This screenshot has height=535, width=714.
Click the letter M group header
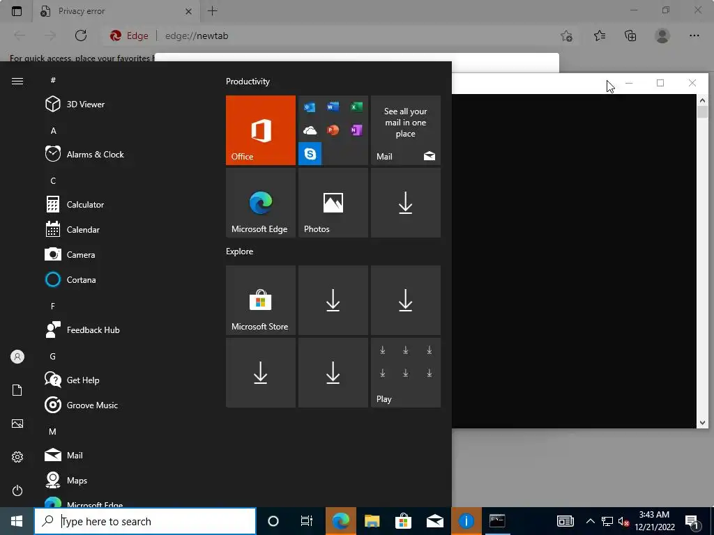click(53, 431)
